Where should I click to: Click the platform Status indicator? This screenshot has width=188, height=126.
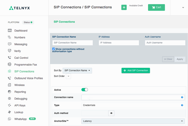(x=28, y=22)
